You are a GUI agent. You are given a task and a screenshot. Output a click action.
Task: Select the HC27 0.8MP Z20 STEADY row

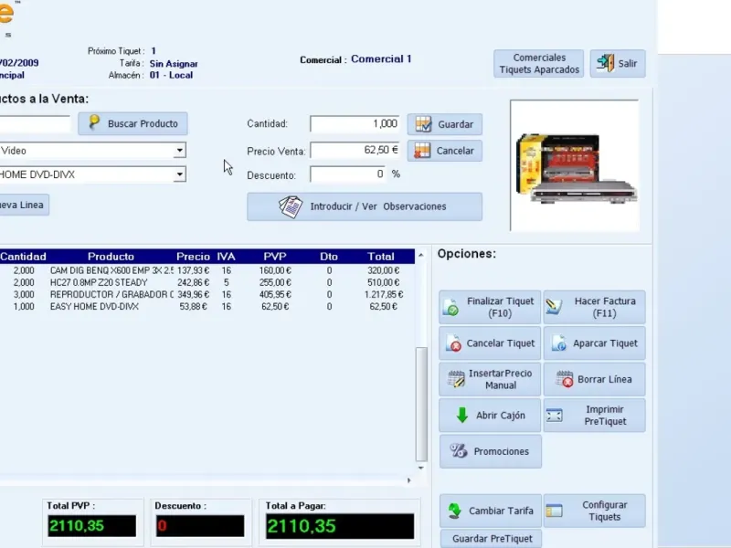207,282
